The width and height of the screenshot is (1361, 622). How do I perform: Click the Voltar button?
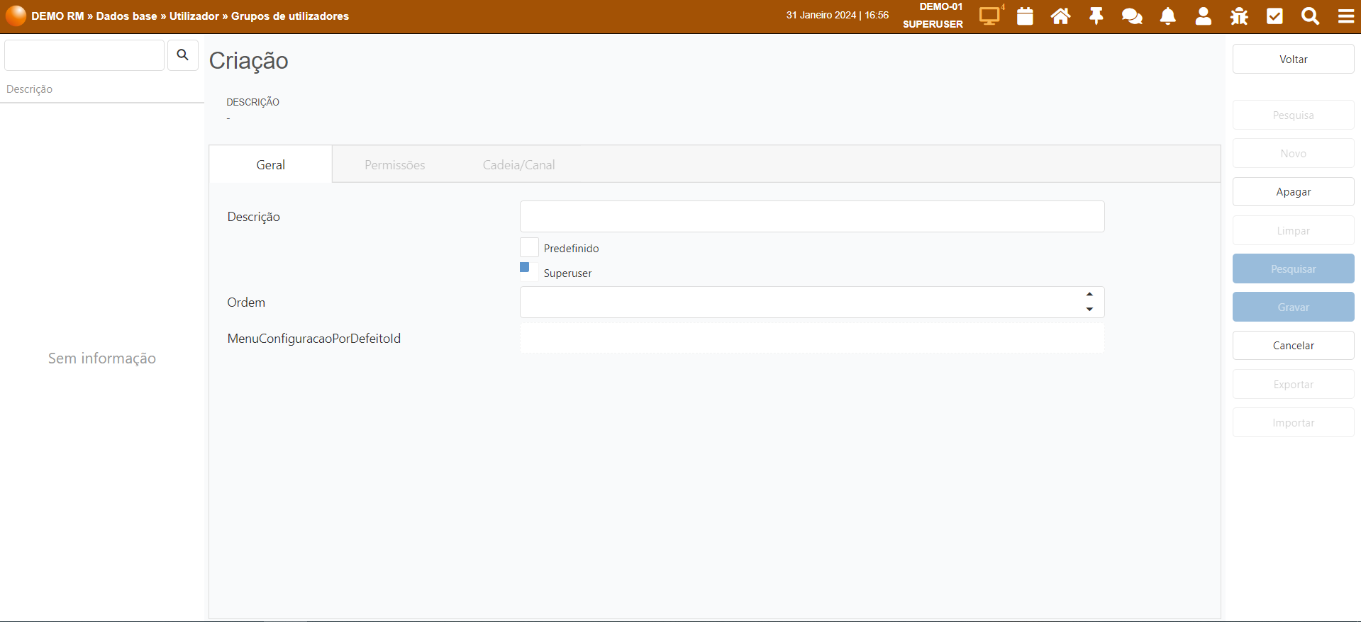pyautogui.click(x=1293, y=59)
